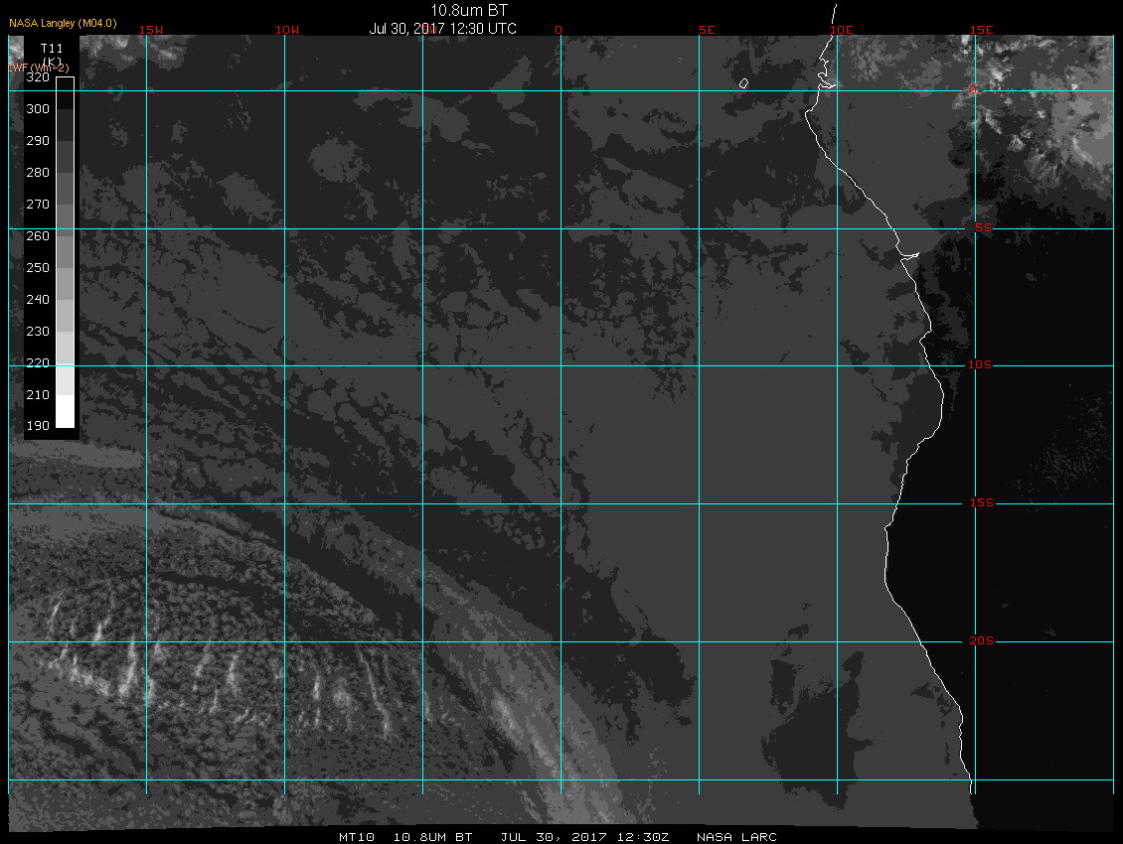Select the 10E longitude label
1123x844 pixels.
(841, 30)
